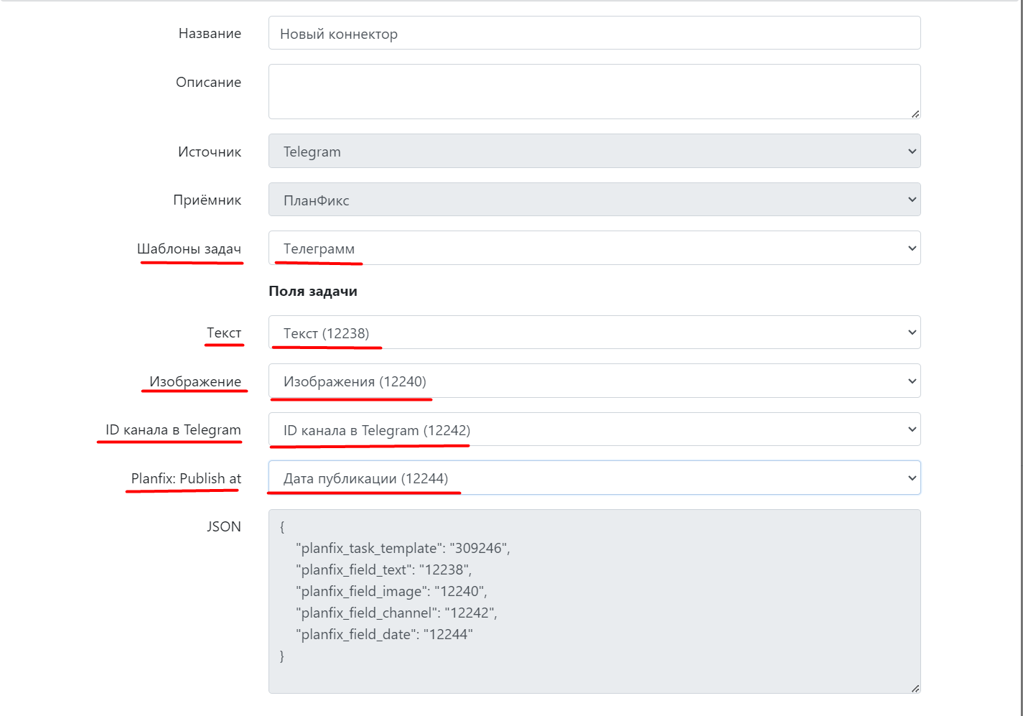Click the planfix_field_date line in JSON
This screenshot has height=716, width=1023.
point(384,635)
